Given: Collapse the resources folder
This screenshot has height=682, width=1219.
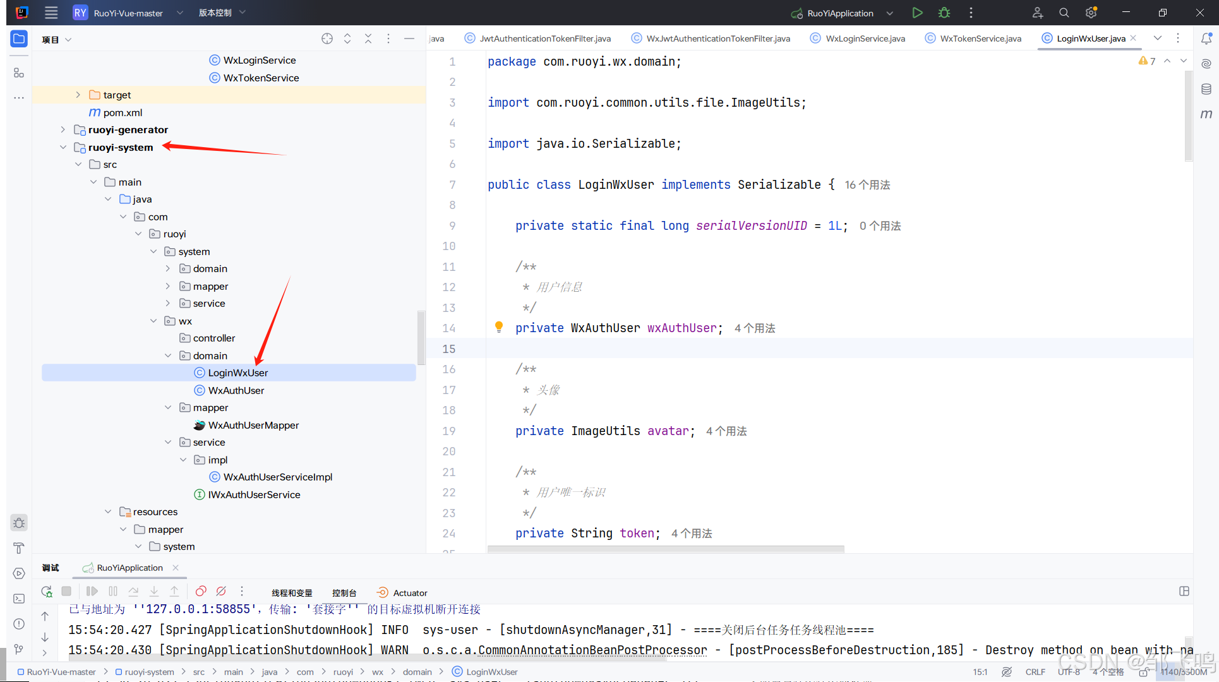Looking at the screenshot, I should pos(108,512).
